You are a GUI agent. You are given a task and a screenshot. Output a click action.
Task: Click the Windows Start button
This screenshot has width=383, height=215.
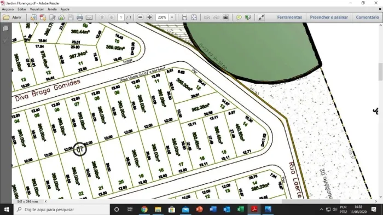coord(7,210)
